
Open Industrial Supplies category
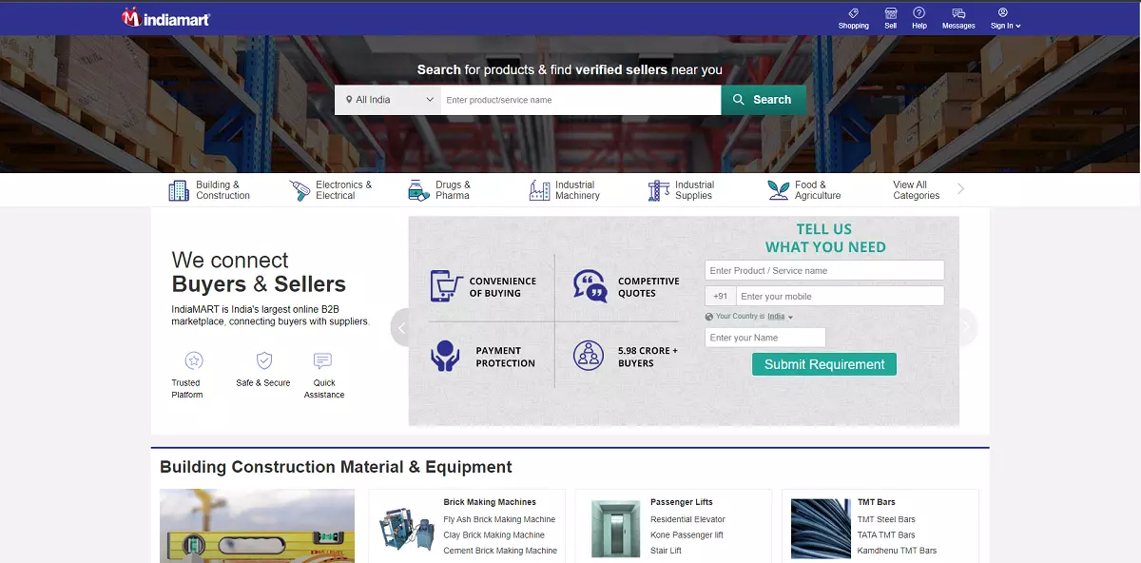[682, 190]
